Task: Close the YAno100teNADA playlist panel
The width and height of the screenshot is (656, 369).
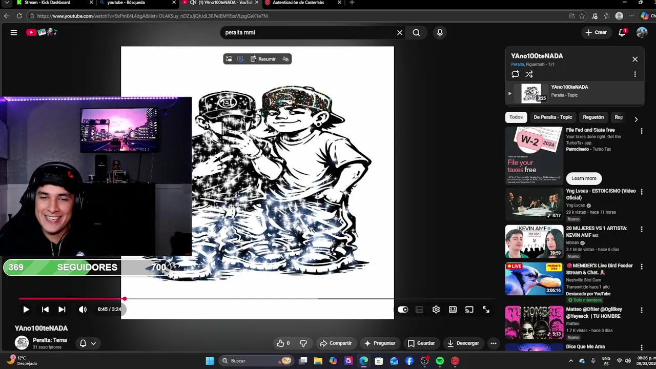Action: click(x=635, y=59)
